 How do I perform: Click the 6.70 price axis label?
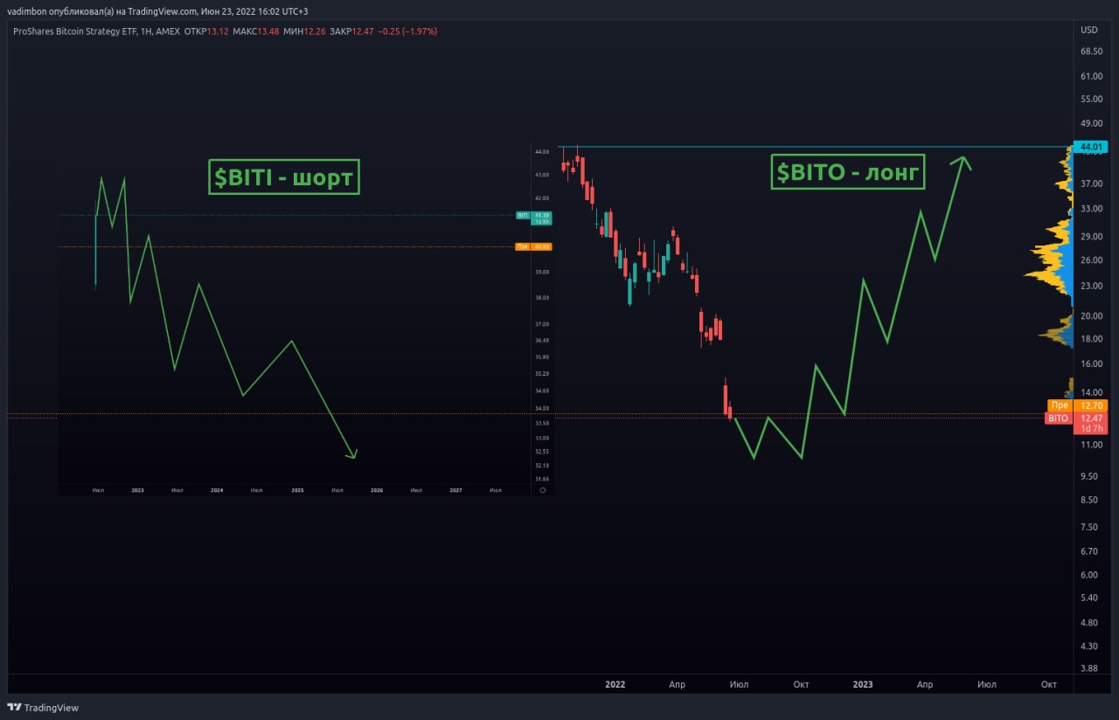1090,551
